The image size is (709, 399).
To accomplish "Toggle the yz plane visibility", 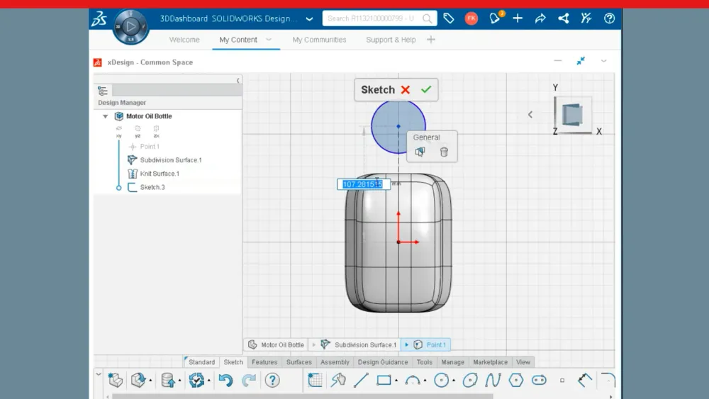I will pos(138,131).
